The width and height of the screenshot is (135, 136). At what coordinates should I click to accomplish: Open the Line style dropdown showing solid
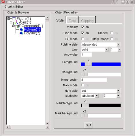pos(107,49)
